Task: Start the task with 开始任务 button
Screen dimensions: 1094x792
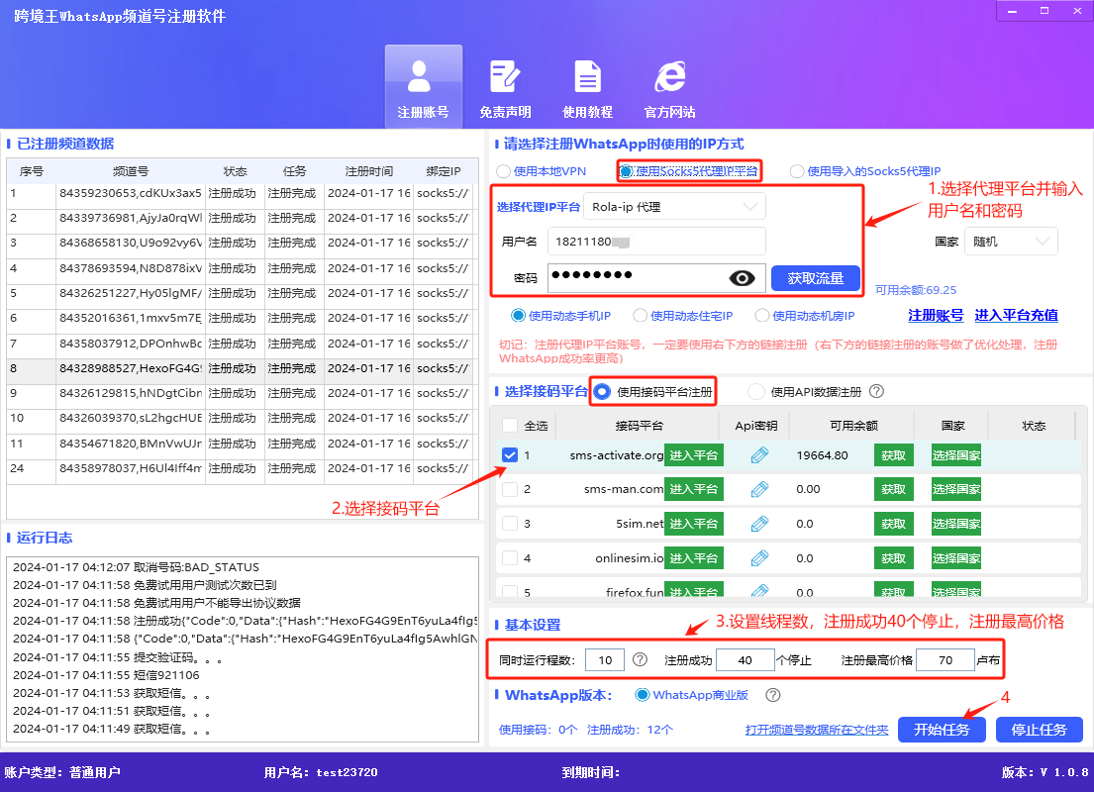Action: (942, 729)
